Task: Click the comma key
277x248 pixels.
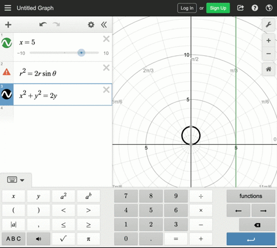Action: tap(39, 224)
